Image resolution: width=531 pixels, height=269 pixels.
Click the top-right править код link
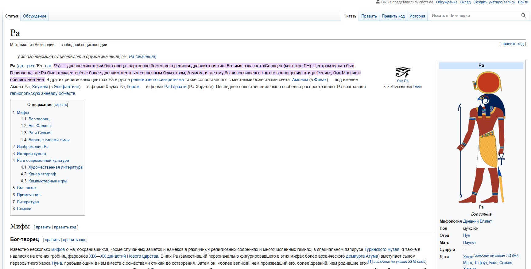(x=513, y=44)
